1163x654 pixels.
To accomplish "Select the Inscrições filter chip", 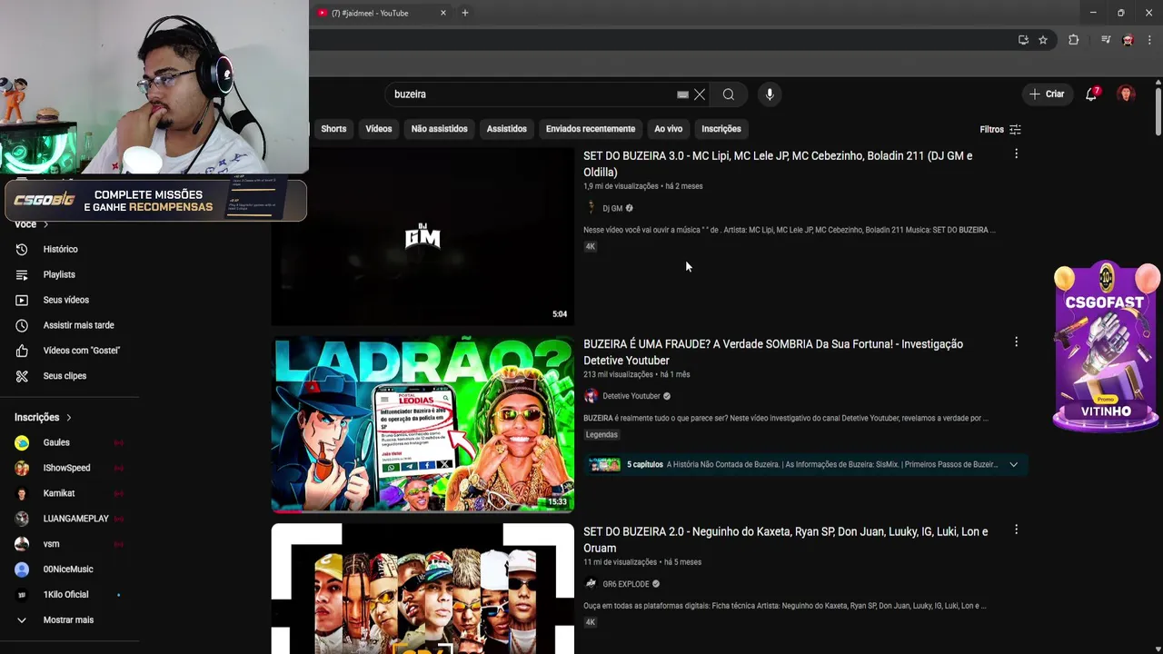I will 721,129.
